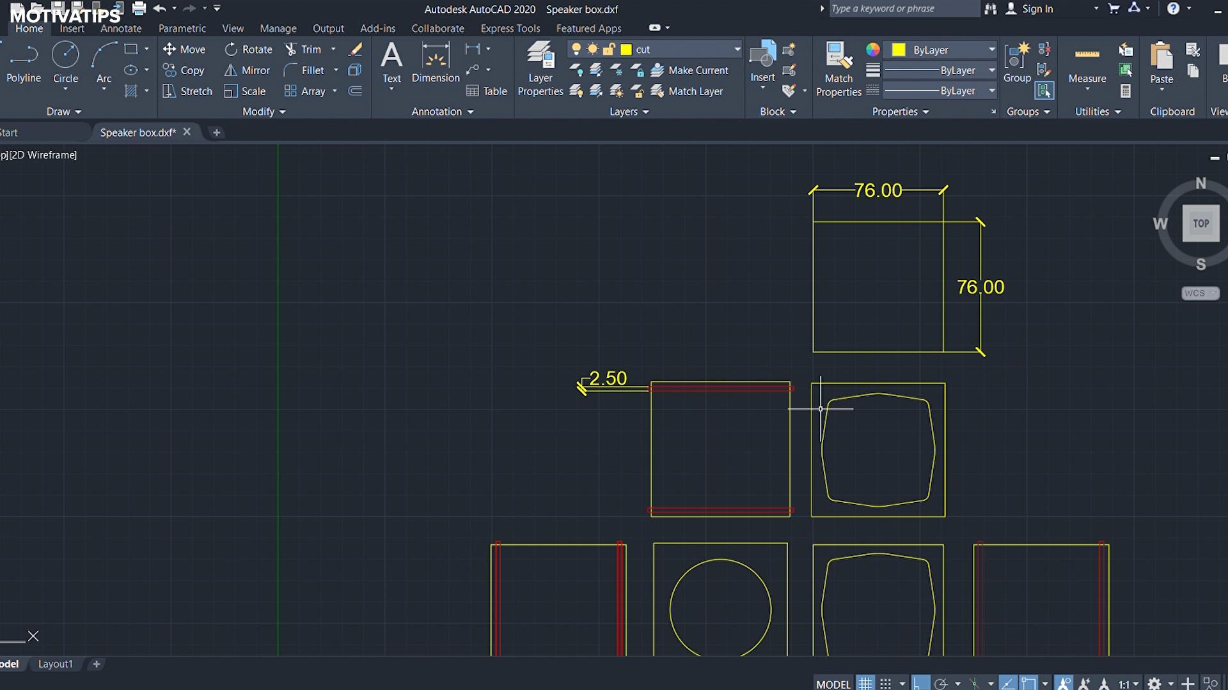Click the Make Current button

[x=690, y=70]
